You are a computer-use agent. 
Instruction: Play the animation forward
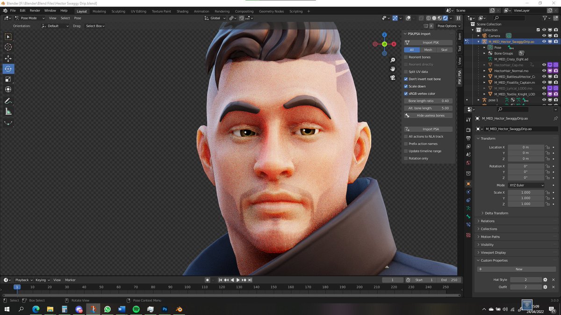[238, 280]
